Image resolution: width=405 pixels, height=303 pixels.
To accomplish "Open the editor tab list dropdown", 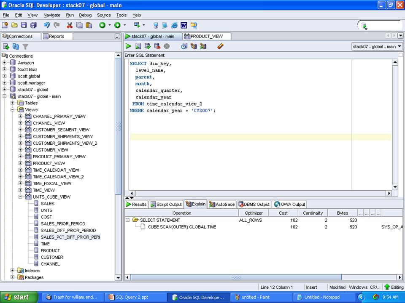I will [400, 35].
